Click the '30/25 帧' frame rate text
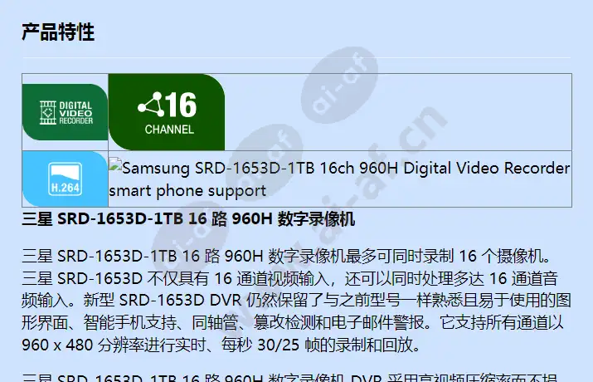Viewport: 593px width, 382px height. coord(289,345)
